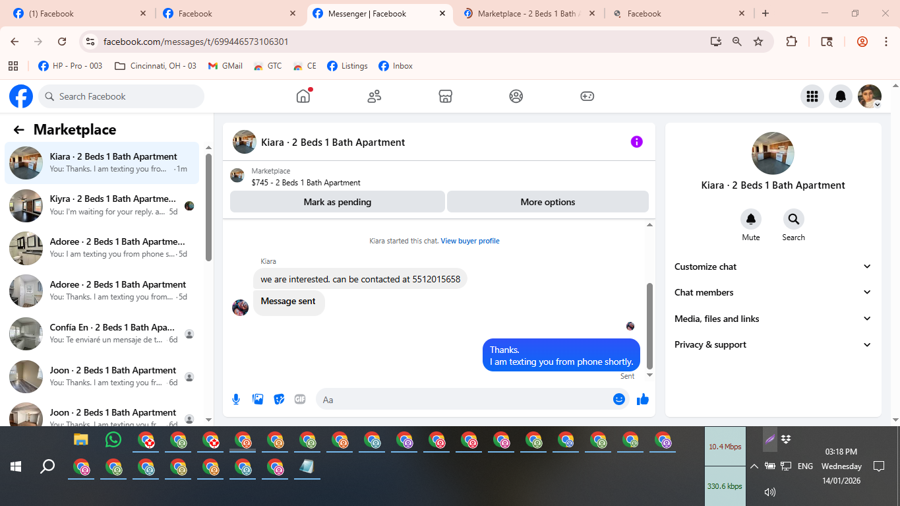
Task: Switch to (1) Facebook tab
Action: pyautogui.click(x=80, y=13)
